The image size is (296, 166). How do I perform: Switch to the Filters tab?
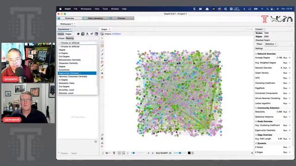tap(259, 44)
